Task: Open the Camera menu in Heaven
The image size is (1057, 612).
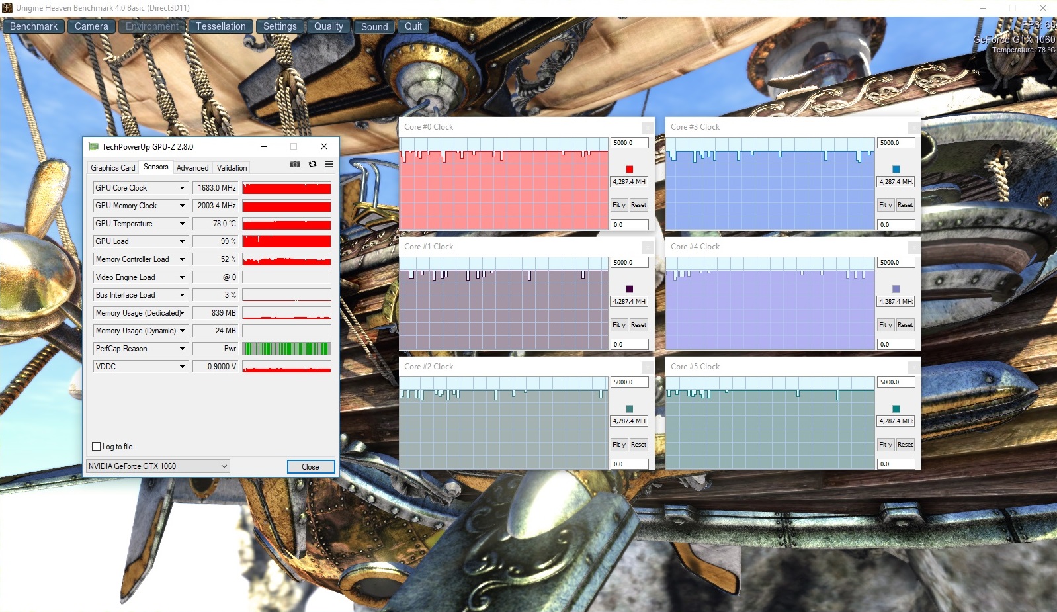Action: pos(91,26)
